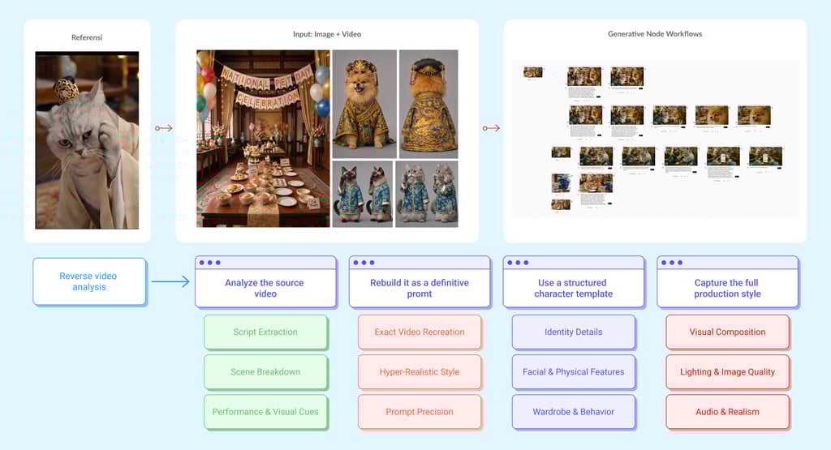Click the Exact Video Recreation box
The image size is (831, 450).
(x=420, y=332)
